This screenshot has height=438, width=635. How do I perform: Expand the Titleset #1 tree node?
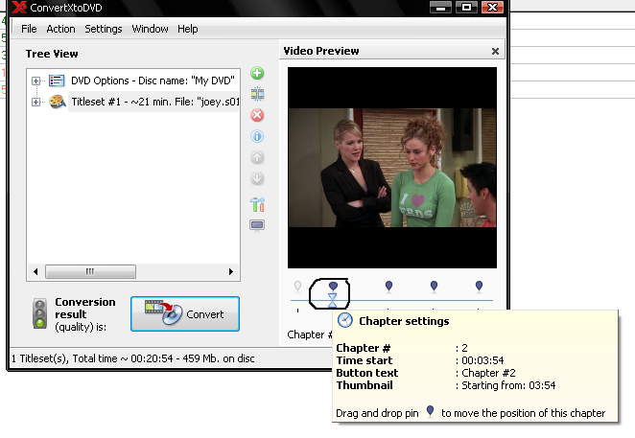pos(36,102)
